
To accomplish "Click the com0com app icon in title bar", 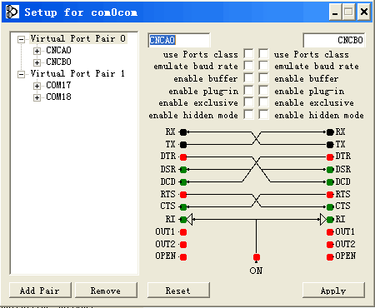I will coord(12,12).
